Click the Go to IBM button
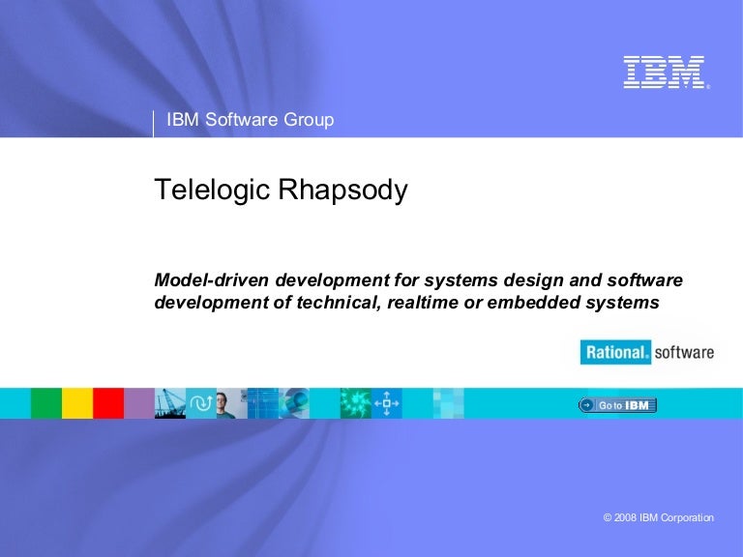Screen dimensions: 743x557 point(617,405)
